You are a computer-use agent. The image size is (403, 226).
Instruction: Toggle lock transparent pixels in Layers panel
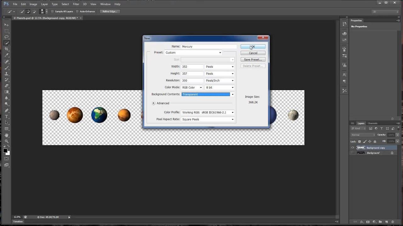(x=360, y=142)
